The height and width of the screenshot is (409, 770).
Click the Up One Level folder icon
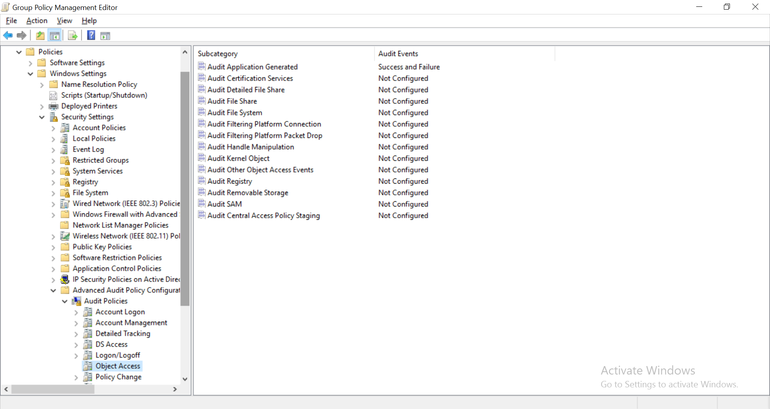coord(40,35)
